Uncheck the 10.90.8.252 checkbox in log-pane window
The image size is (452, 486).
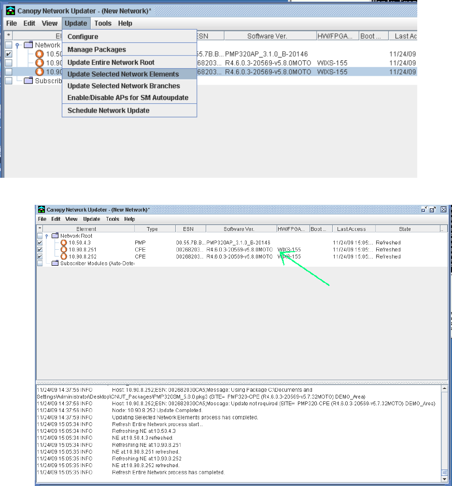coord(40,257)
